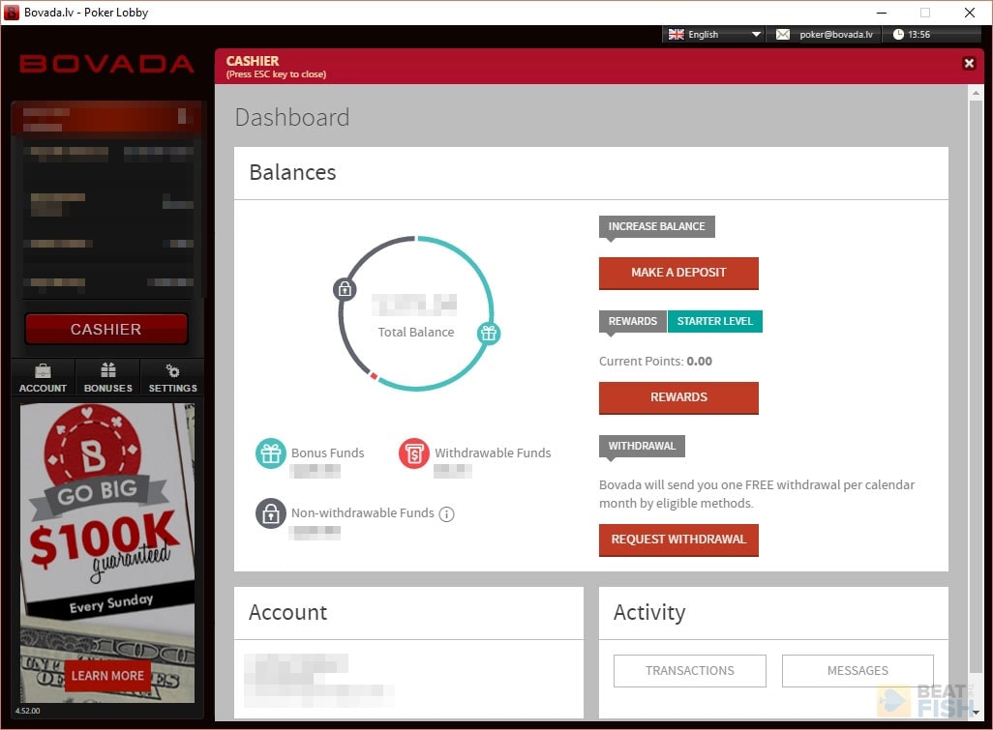Expand the English language dropdown

pyautogui.click(x=756, y=35)
